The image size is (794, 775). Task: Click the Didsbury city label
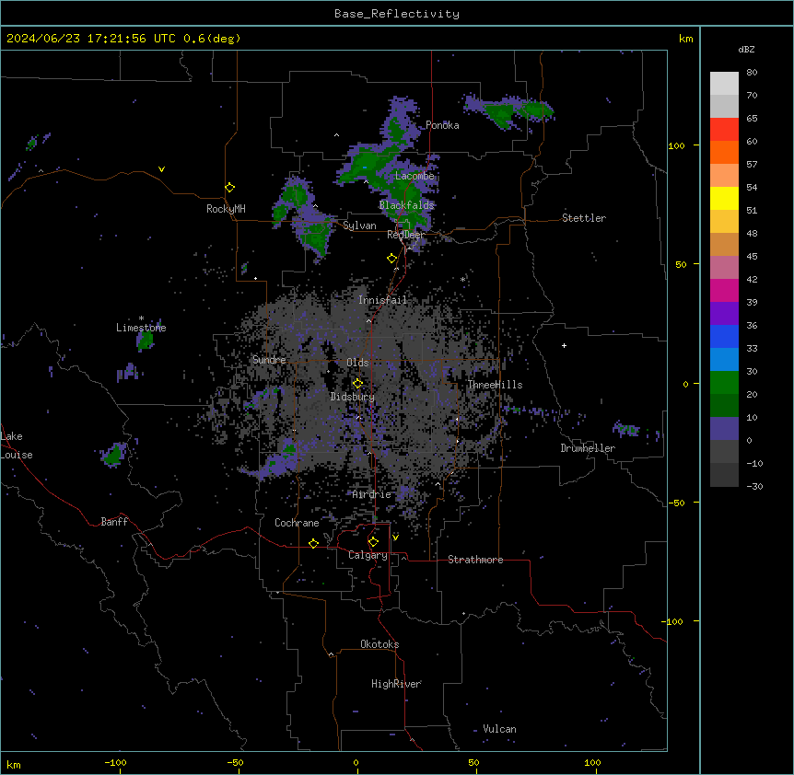[353, 397]
